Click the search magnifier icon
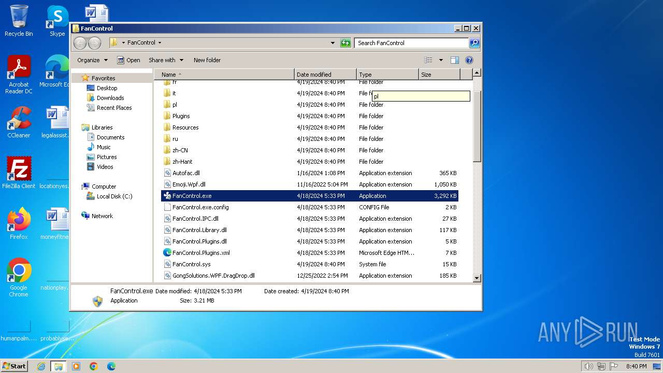 [474, 43]
